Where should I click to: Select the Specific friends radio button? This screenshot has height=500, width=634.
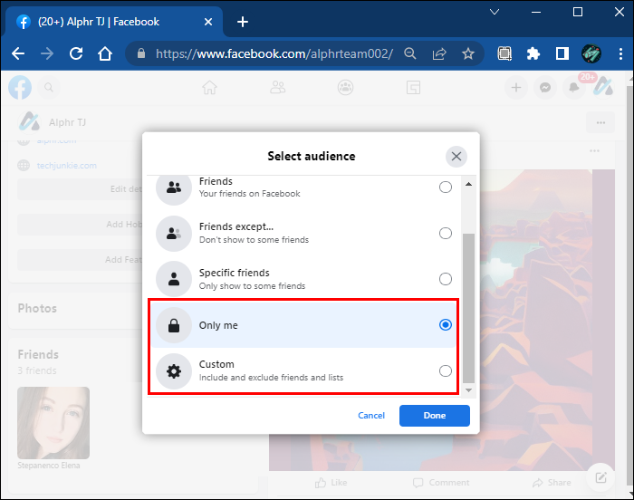click(x=445, y=279)
